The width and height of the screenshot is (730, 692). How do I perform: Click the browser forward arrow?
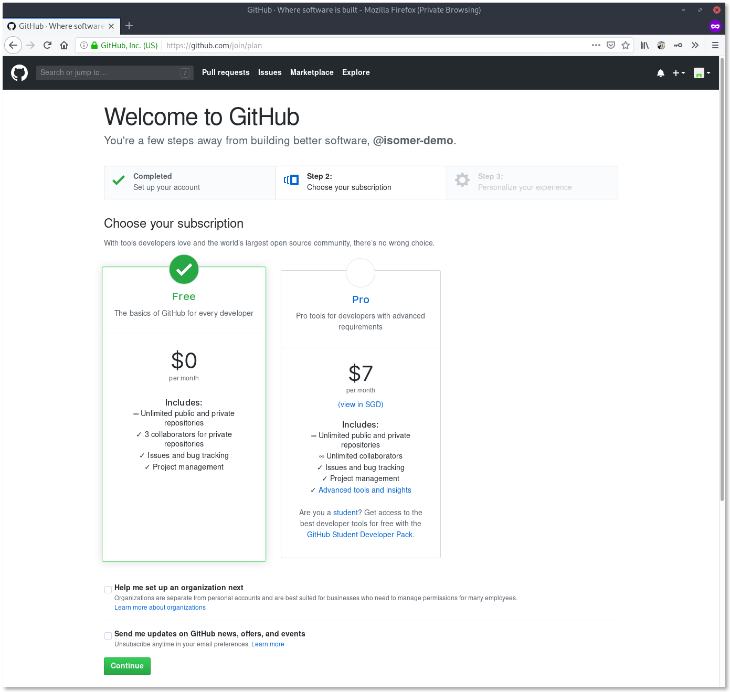[x=30, y=45]
